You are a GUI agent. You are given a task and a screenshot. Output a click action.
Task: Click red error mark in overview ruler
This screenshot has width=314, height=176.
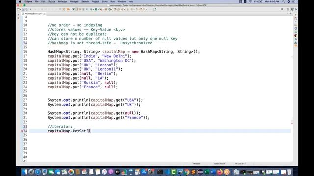[x=292, y=123]
